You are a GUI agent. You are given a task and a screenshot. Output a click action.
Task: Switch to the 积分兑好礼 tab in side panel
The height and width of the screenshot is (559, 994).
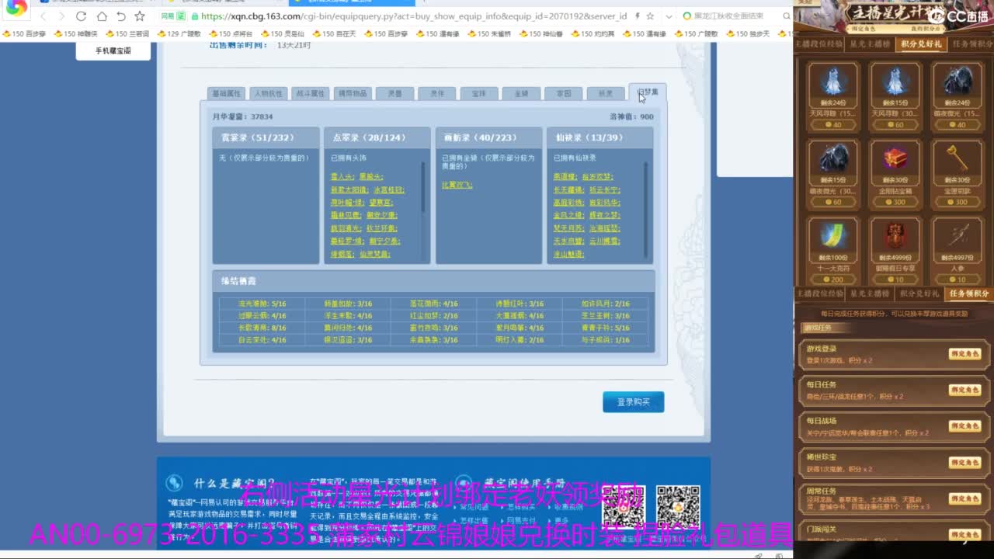921,44
